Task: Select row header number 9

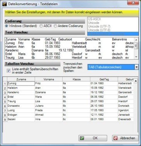Action: point(5,120)
